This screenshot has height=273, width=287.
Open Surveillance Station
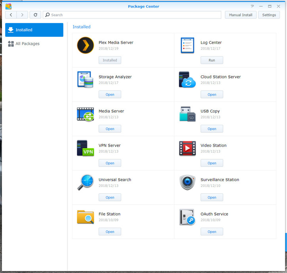point(212,197)
